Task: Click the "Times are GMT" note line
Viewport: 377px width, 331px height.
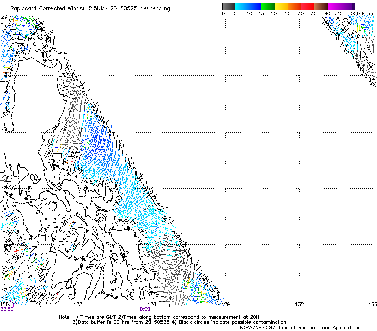Action: click(x=159, y=317)
